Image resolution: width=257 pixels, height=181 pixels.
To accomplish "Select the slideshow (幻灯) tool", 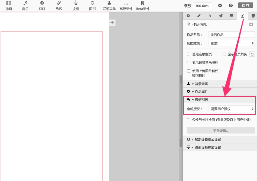I will coord(42,5).
